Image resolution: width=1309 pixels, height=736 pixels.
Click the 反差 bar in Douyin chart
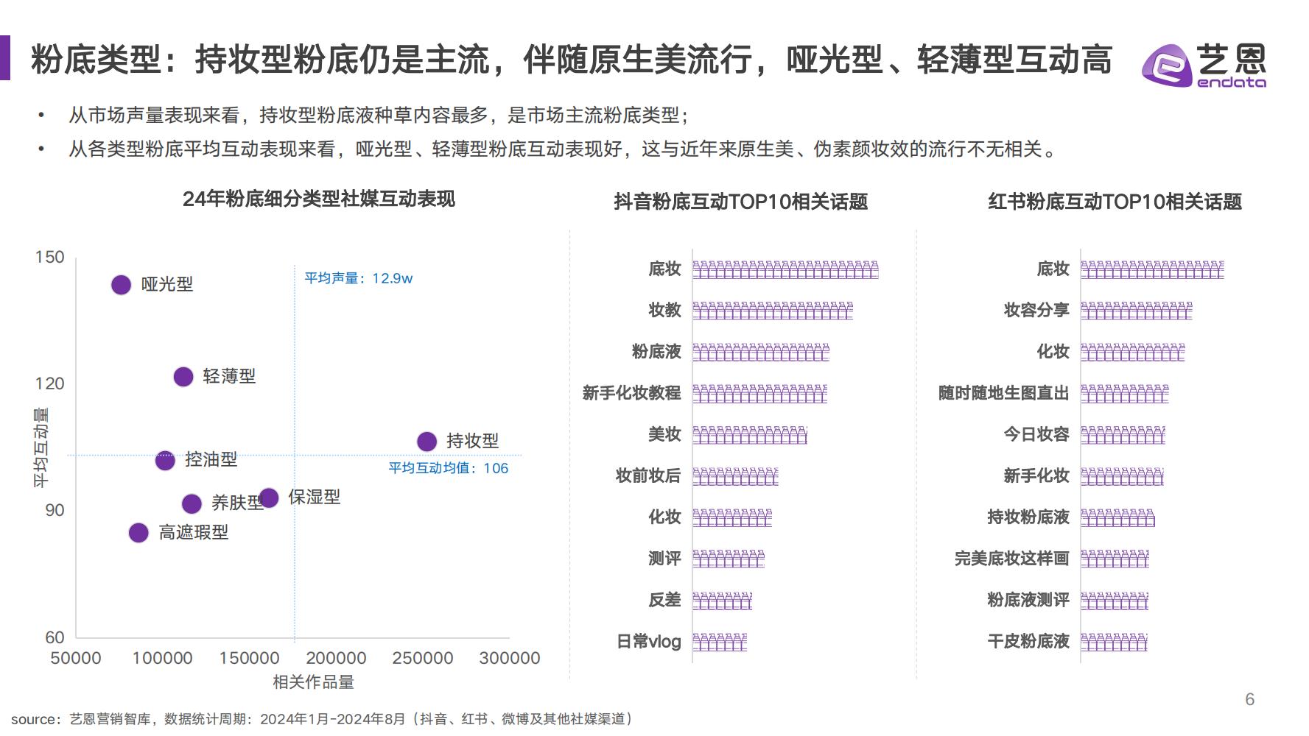(x=723, y=601)
